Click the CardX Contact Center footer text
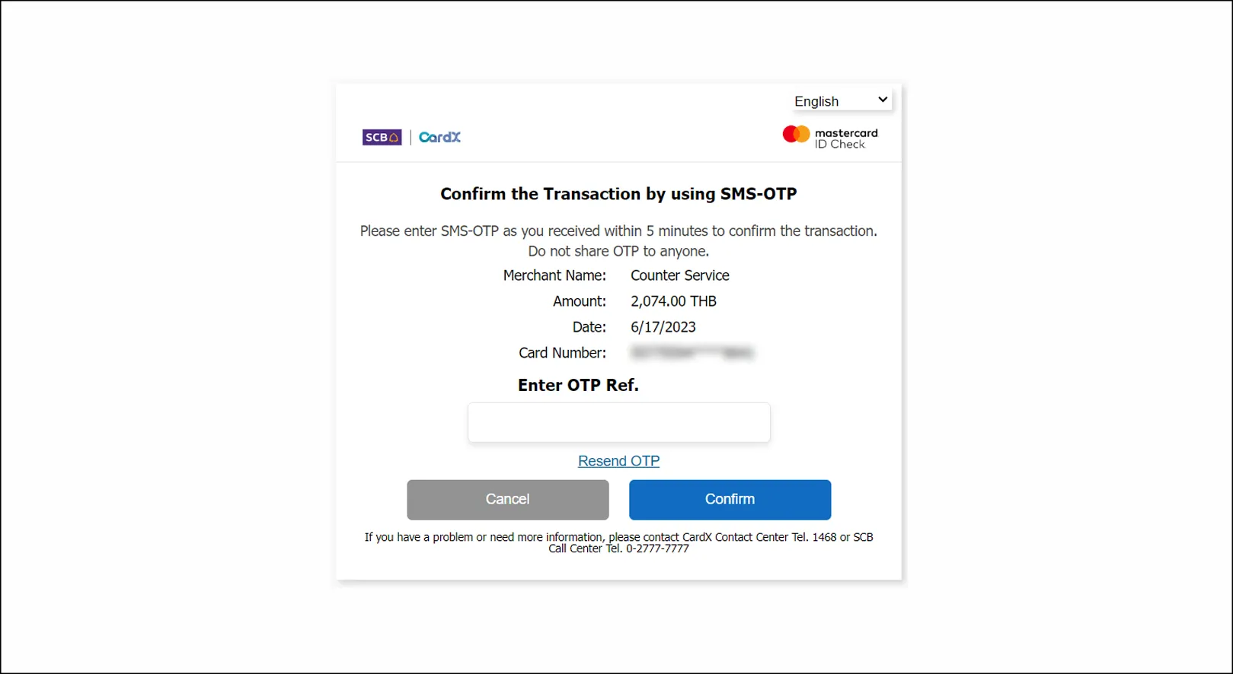The width and height of the screenshot is (1233, 674). [618, 542]
